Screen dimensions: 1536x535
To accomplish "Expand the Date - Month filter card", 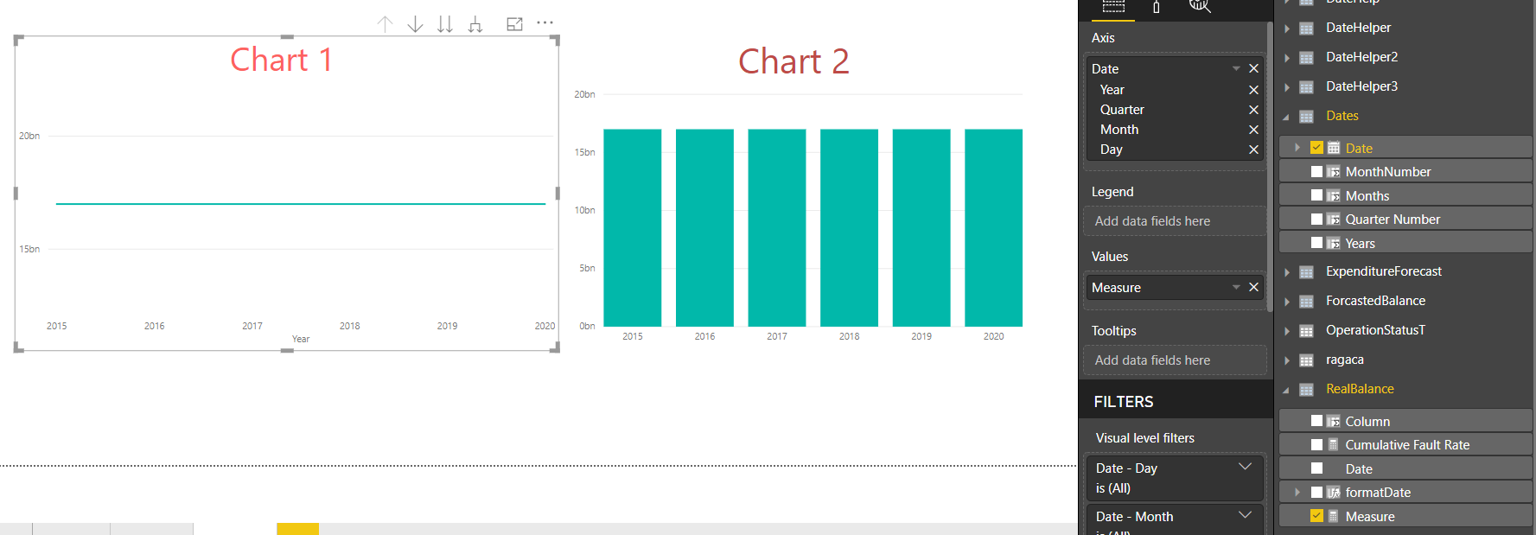I will (x=1246, y=515).
